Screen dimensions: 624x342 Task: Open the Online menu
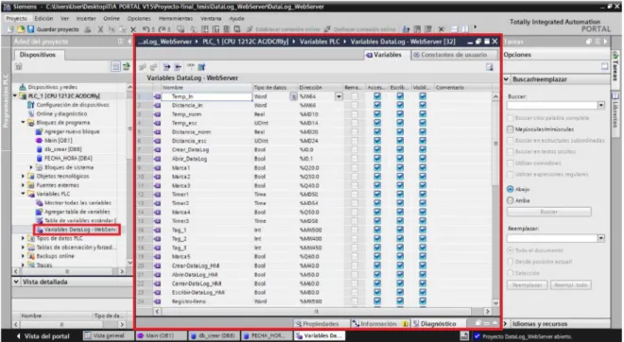(x=112, y=18)
